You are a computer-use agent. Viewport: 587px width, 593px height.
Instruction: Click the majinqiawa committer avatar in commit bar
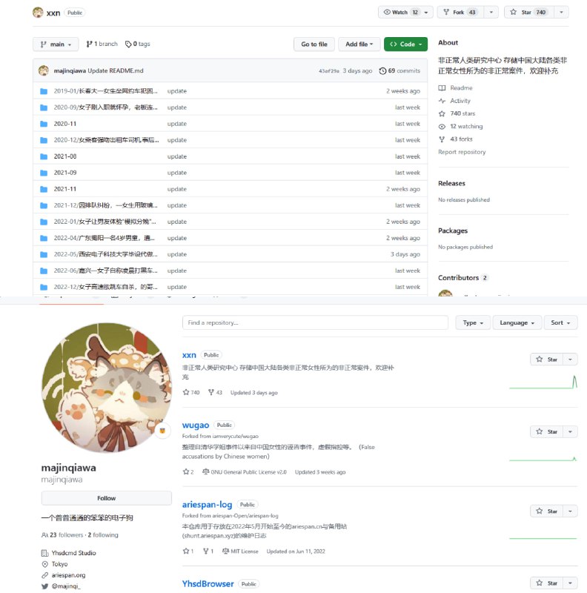click(x=44, y=70)
